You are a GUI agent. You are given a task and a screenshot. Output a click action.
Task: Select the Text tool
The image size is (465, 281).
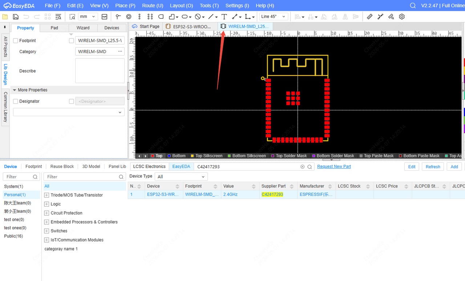tap(224, 17)
